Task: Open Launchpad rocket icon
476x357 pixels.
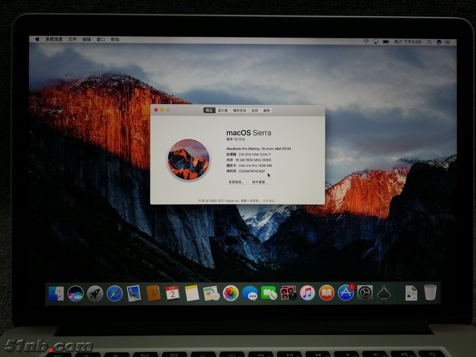Action: [x=95, y=294]
